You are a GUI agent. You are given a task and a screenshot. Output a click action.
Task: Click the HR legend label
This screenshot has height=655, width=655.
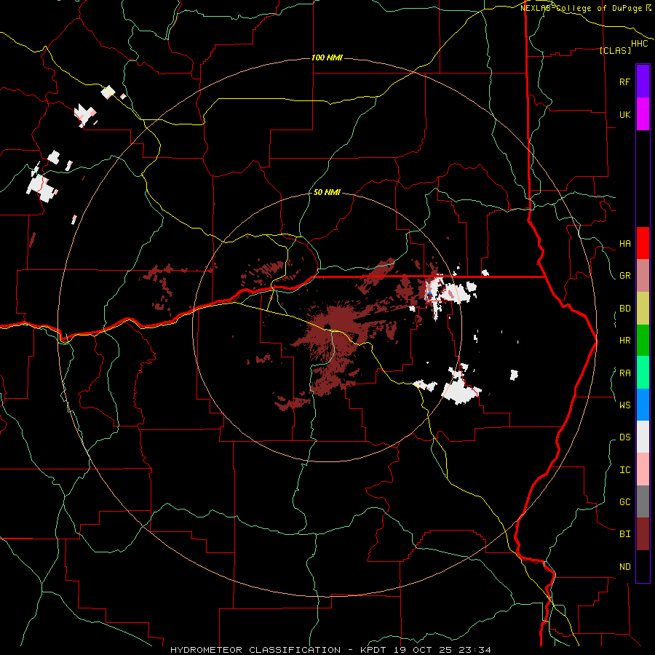[624, 341]
